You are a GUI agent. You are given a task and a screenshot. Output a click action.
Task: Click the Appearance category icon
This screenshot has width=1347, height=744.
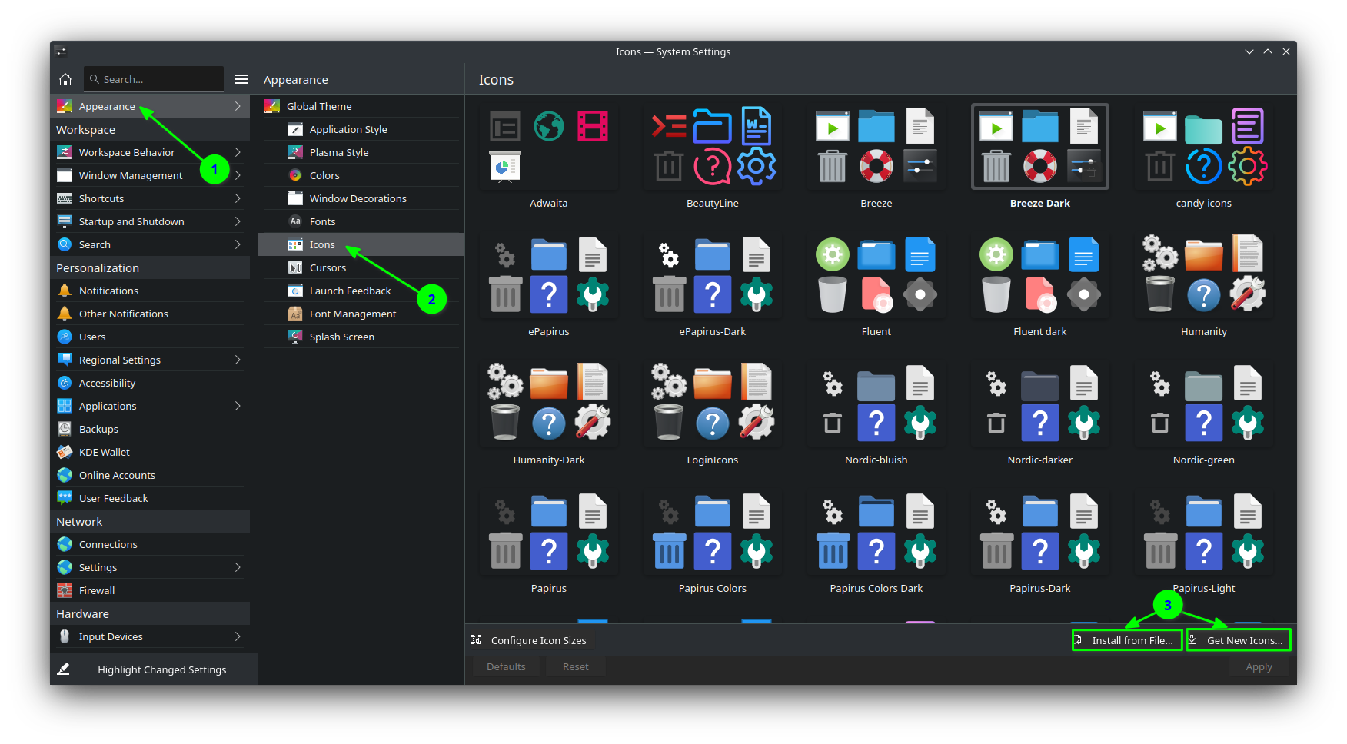click(x=65, y=106)
